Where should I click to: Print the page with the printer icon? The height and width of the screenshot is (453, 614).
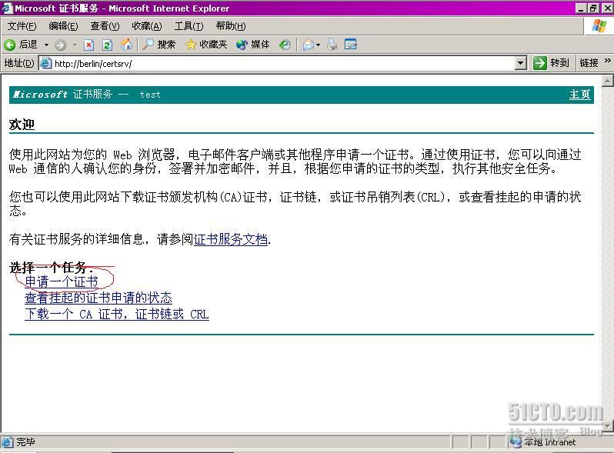(332, 45)
